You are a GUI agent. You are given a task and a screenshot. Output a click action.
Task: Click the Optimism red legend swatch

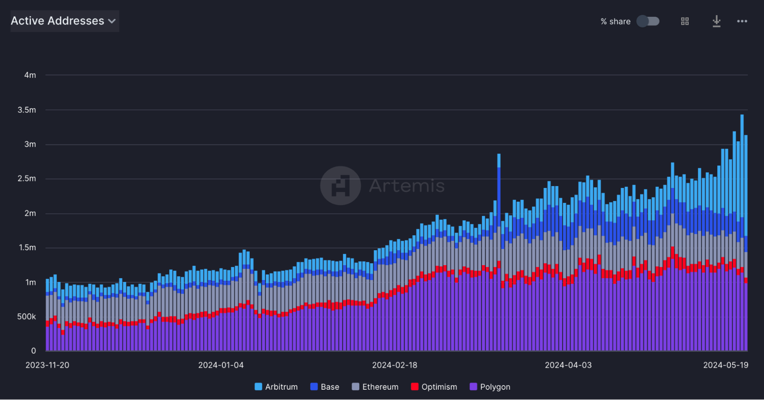415,387
